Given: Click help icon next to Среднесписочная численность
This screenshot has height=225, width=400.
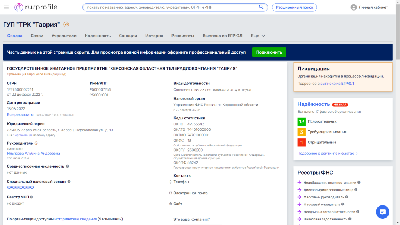Looking at the screenshot, I should click(x=68, y=166).
